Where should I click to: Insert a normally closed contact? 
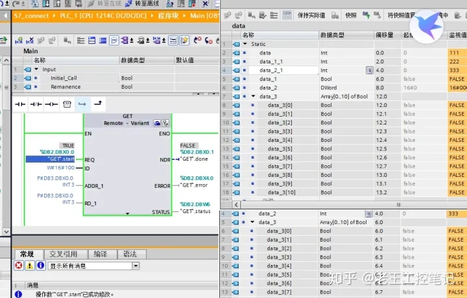(36, 104)
